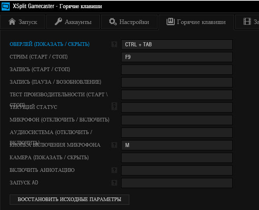259x210 pixels.
Task: Edit the Стрим hotkey field F9
Action: pyautogui.click(x=177, y=57)
